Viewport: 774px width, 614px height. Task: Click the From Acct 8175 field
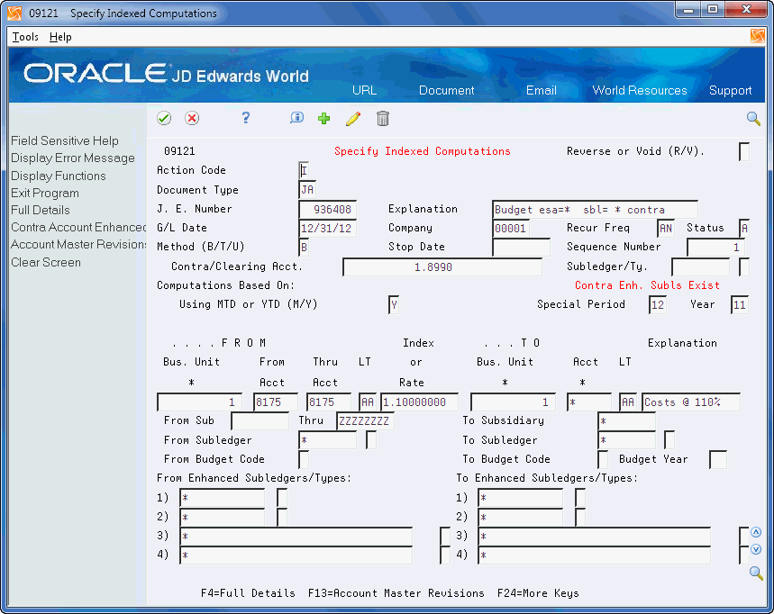coord(276,402)
